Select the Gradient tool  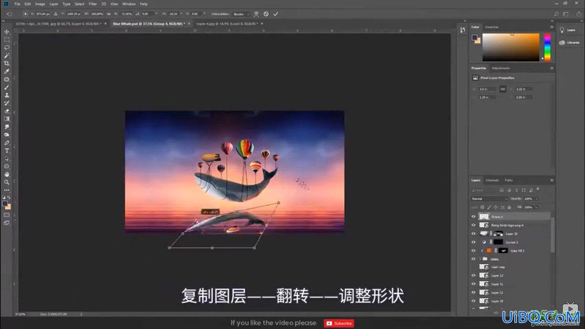coord(7,119)
